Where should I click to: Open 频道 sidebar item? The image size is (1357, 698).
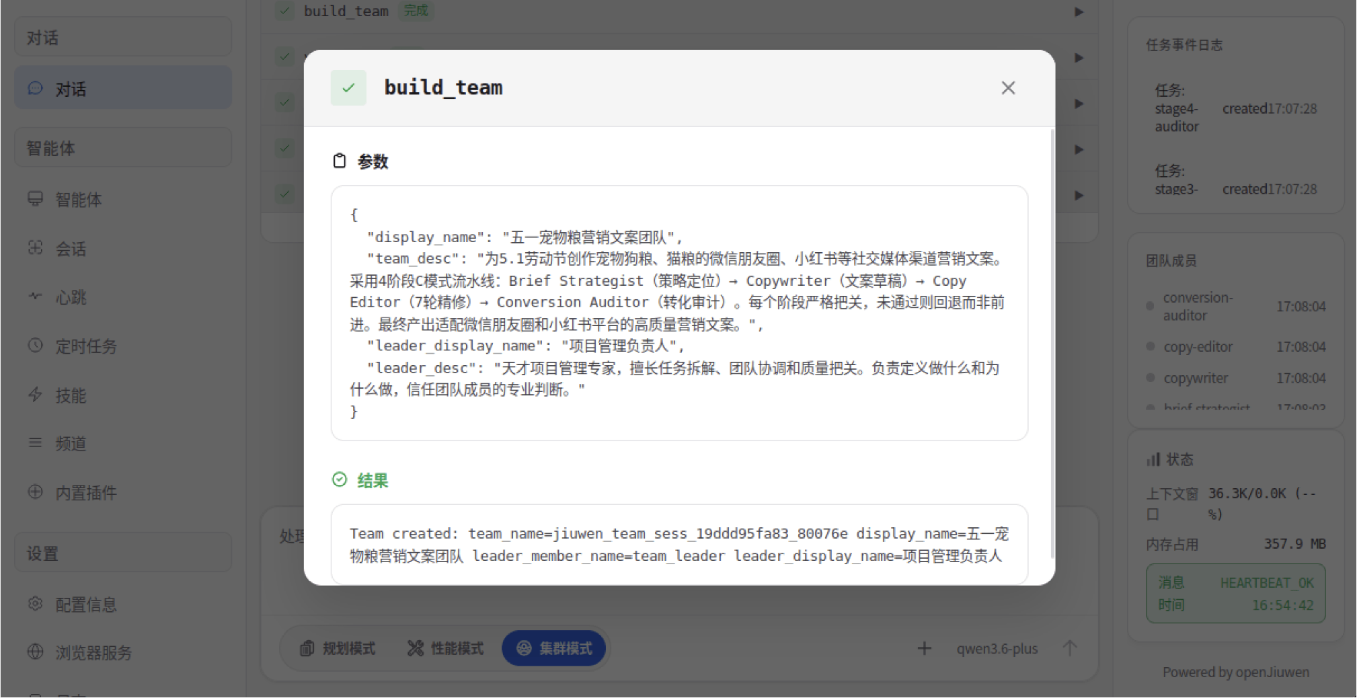(x=123, y=443)
